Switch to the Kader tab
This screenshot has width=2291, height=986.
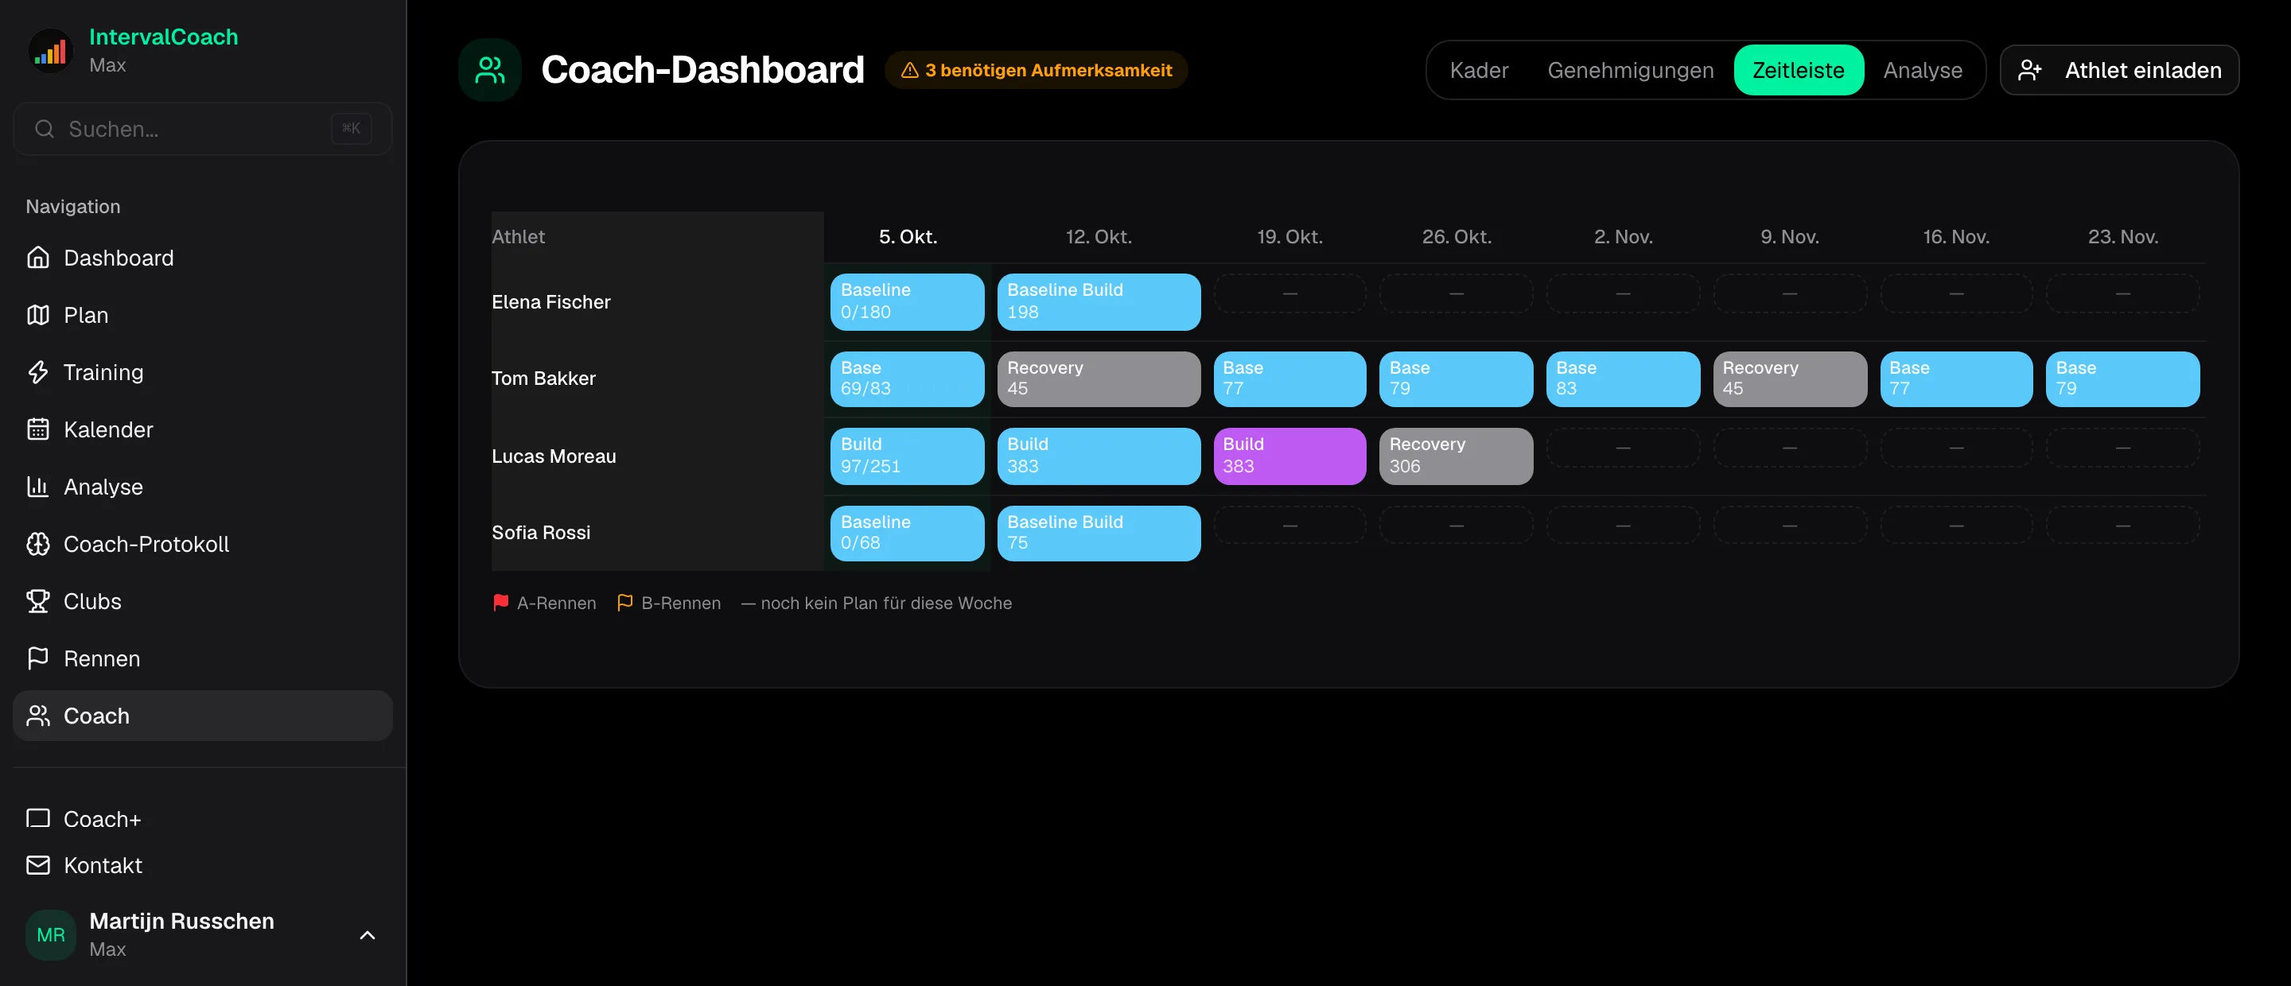[1479, 70]
